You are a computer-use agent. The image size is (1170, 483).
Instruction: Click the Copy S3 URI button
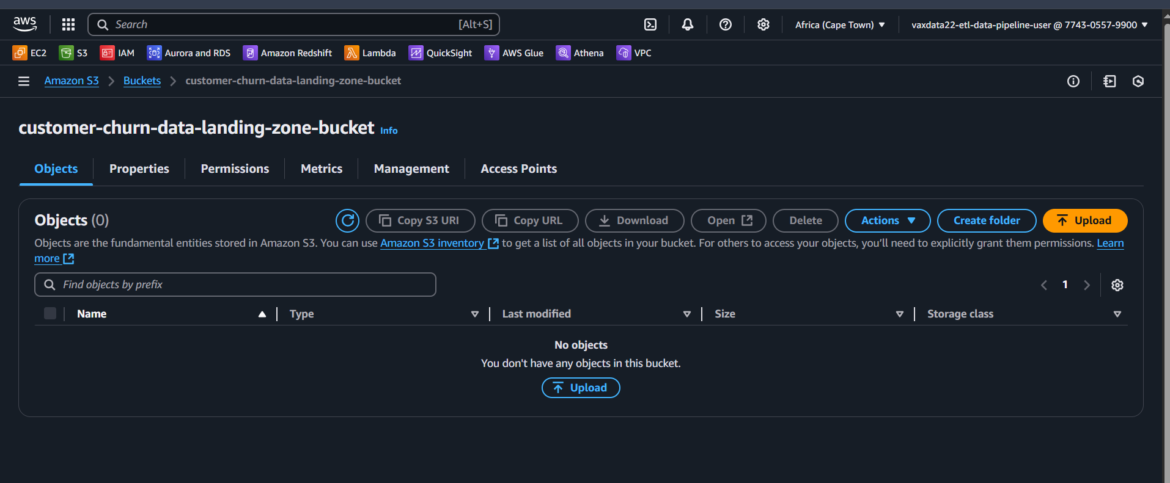pos(420,220)
